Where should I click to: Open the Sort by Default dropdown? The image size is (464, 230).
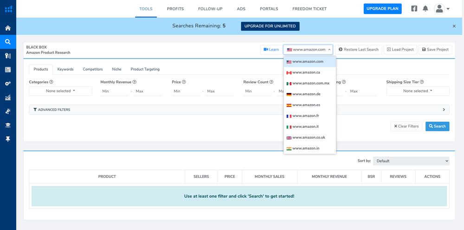(411, 161)
